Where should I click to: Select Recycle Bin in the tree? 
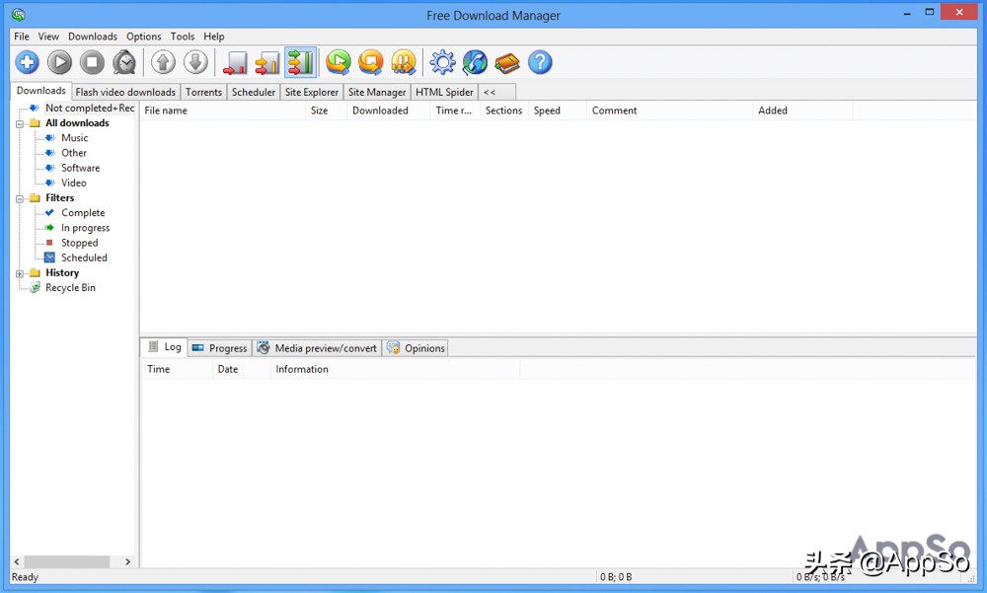point(70,288)
